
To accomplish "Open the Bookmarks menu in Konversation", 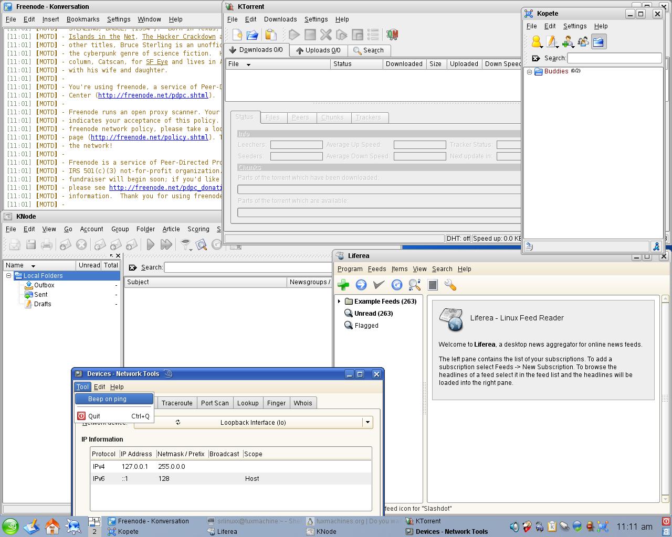I will coord(83,19).
